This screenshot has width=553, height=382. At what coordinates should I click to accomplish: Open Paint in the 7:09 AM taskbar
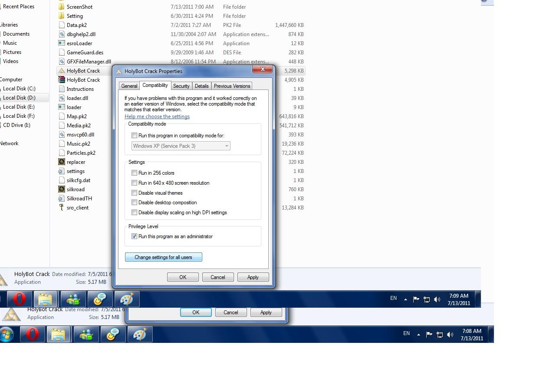[127, 299]
